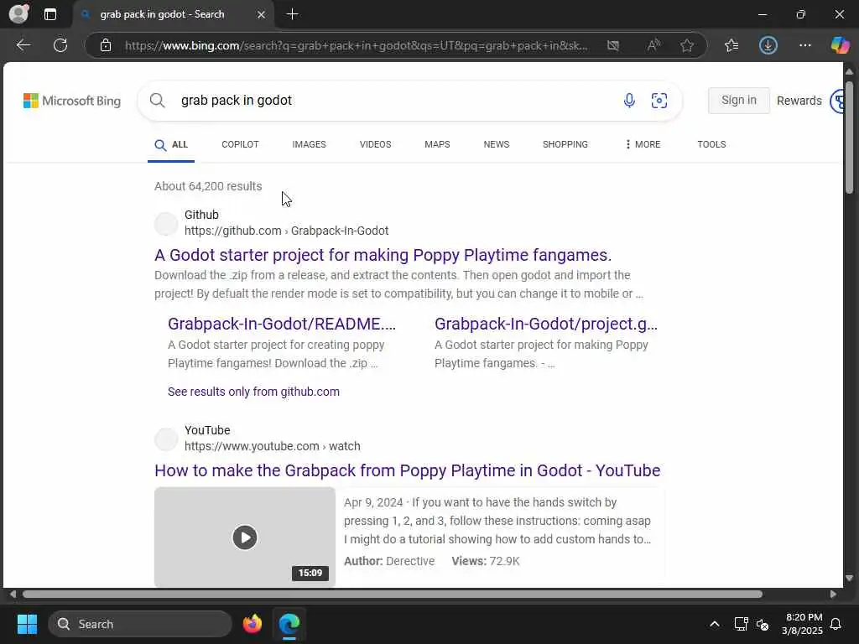Open the Grabpack-In-Godot/README link
This screenshot has width=859, height=644.
[282, 324]
